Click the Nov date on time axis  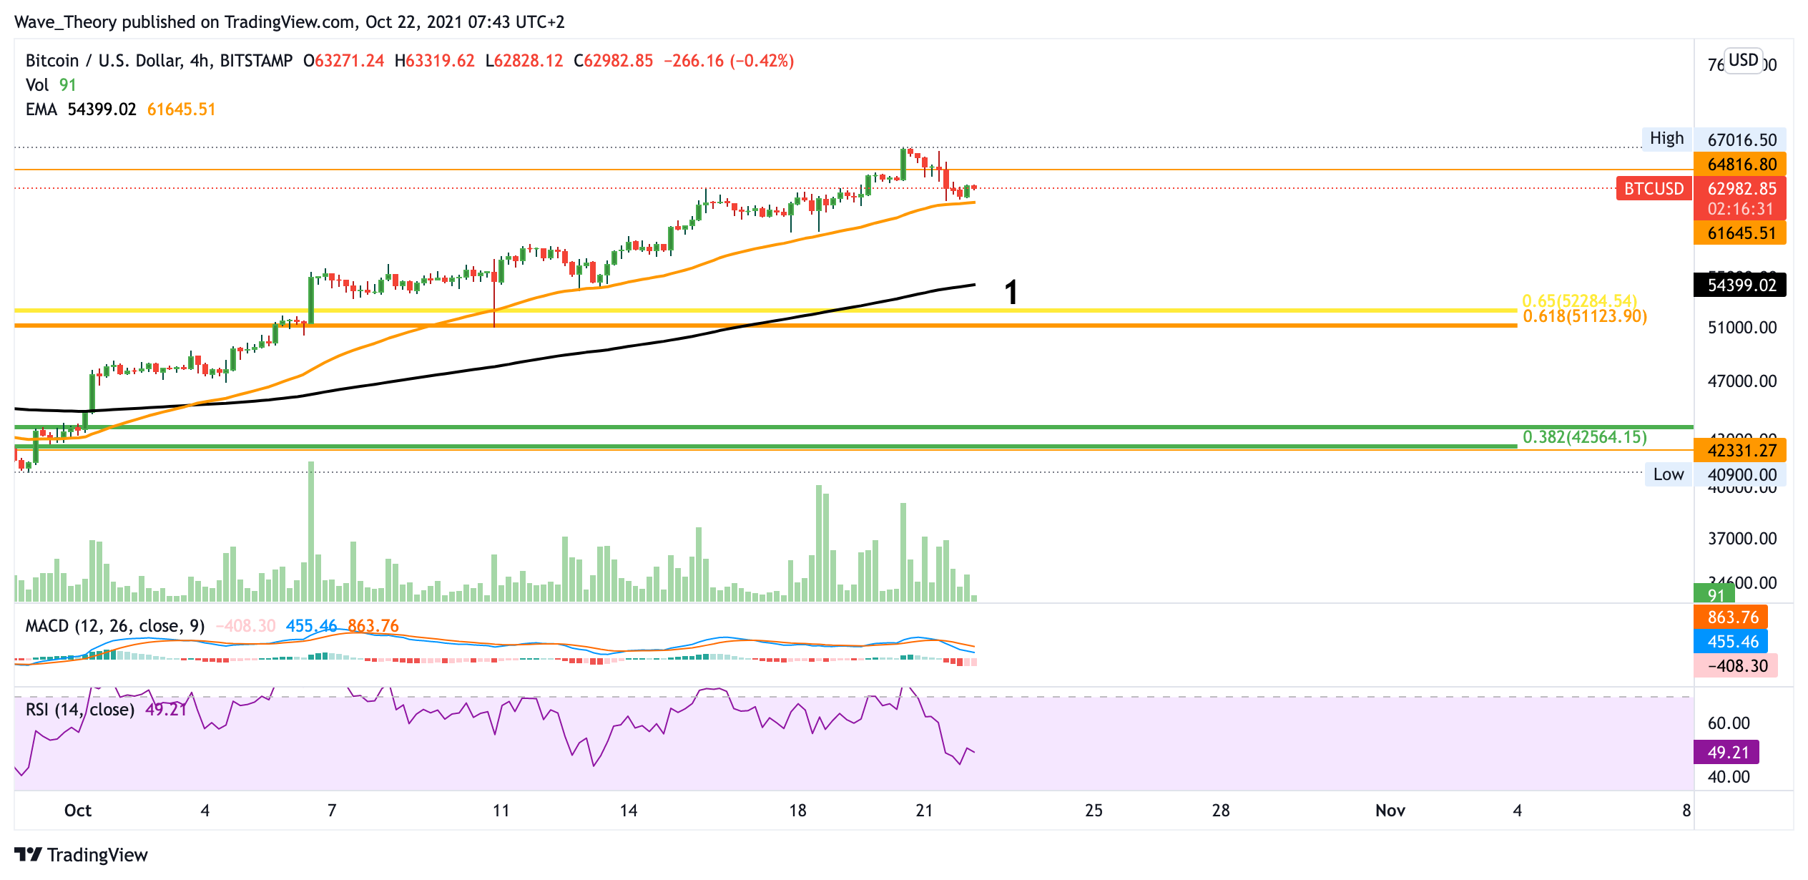coord(1390,810)
